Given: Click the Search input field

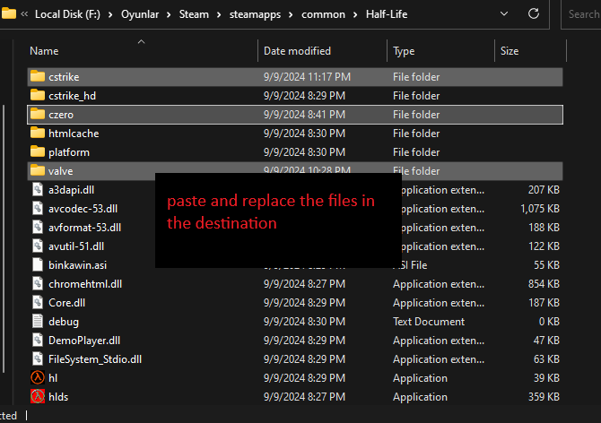Looking at the screenshot, I should (582, 14).
